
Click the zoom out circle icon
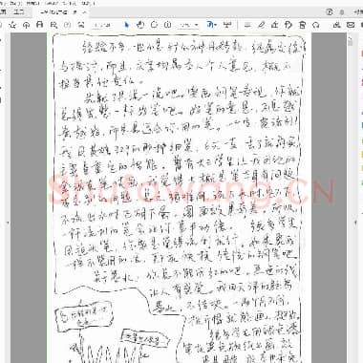[x=155, y=25]
